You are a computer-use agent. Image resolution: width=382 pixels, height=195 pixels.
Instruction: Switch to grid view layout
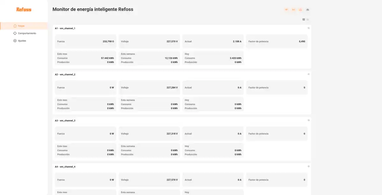pyautogui.click(x=308, y=19)
